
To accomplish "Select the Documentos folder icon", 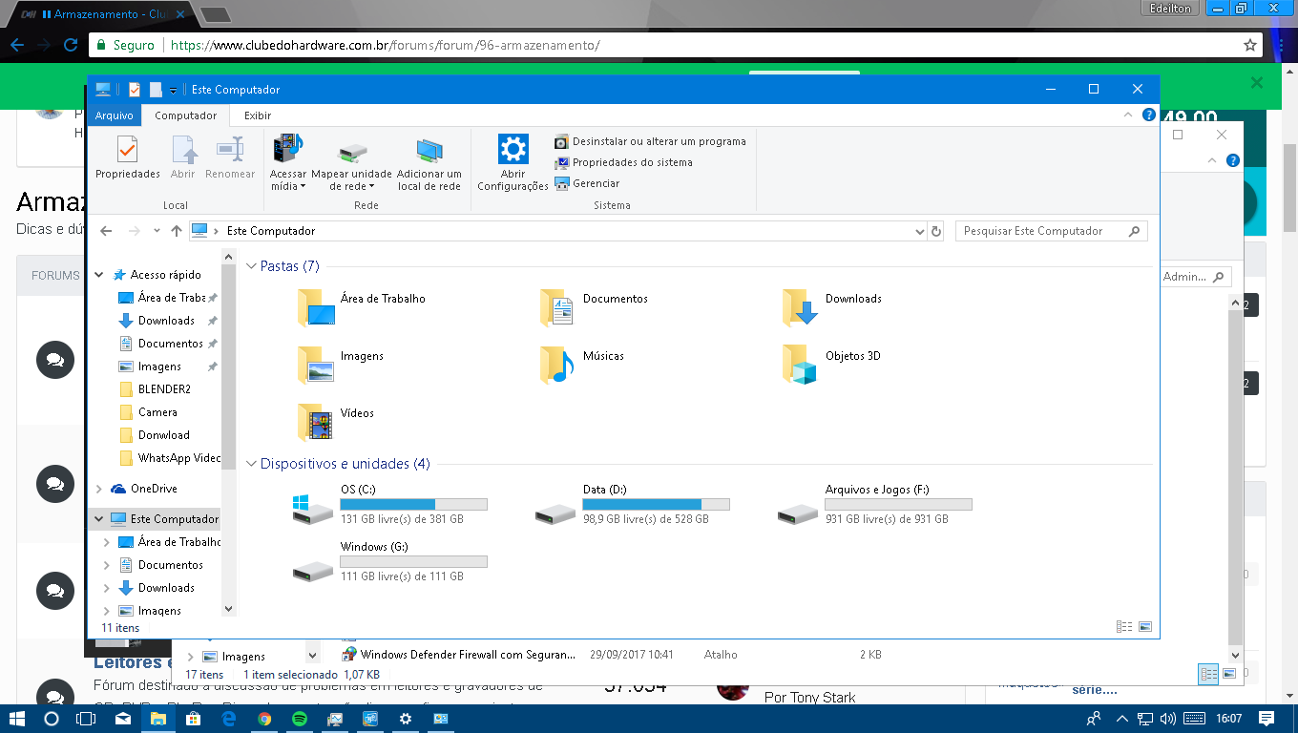I will (558, 307).
